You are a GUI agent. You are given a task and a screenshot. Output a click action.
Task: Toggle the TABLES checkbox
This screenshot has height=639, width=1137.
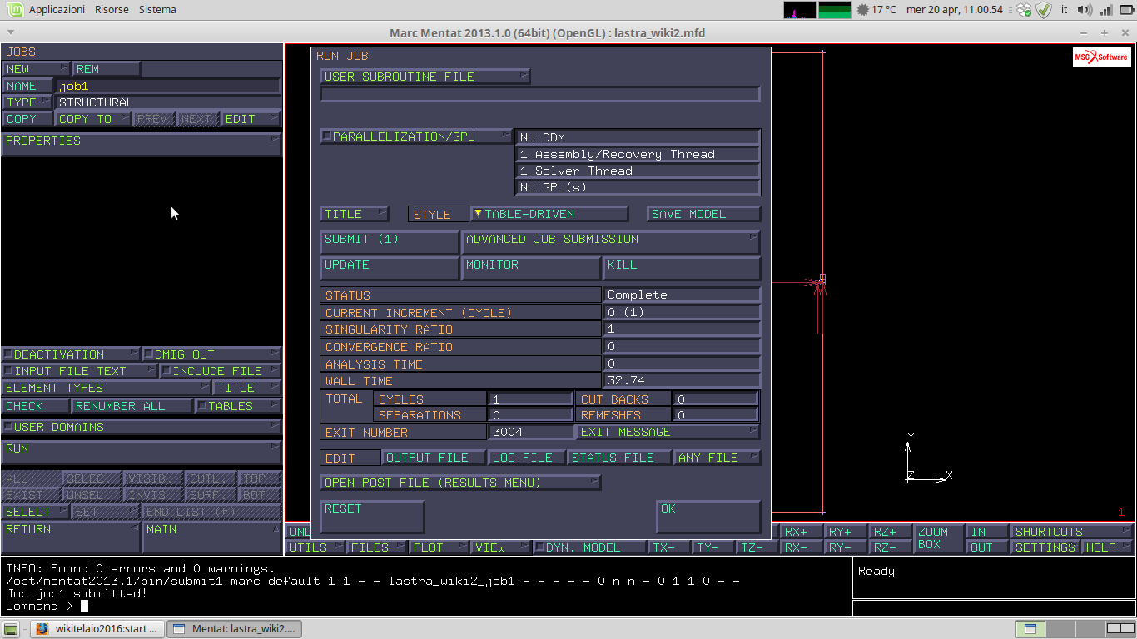[x=201, y=406]
